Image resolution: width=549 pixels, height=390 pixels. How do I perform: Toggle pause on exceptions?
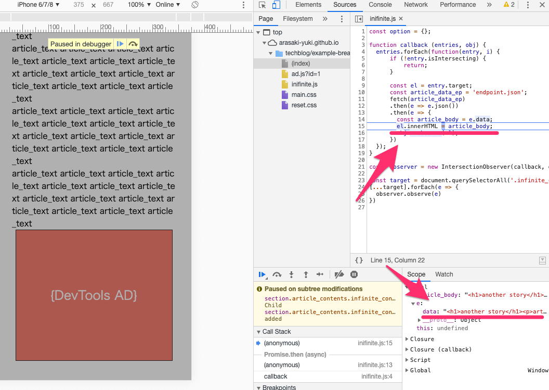354,274
